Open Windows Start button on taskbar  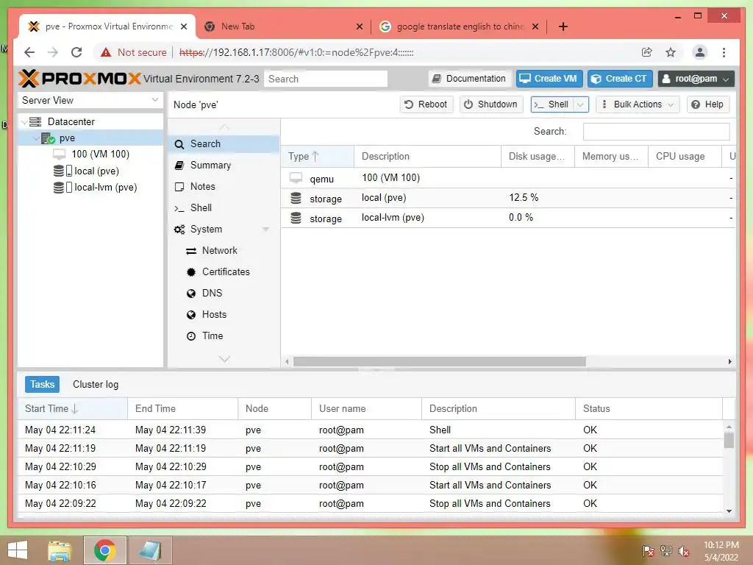[x=18, y=550]
